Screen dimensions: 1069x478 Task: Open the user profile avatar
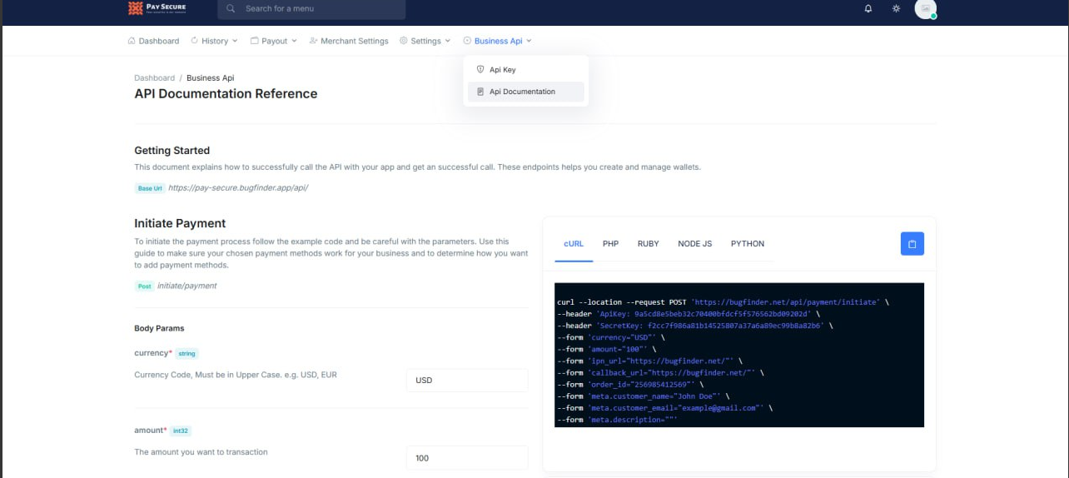click(925, 8)
